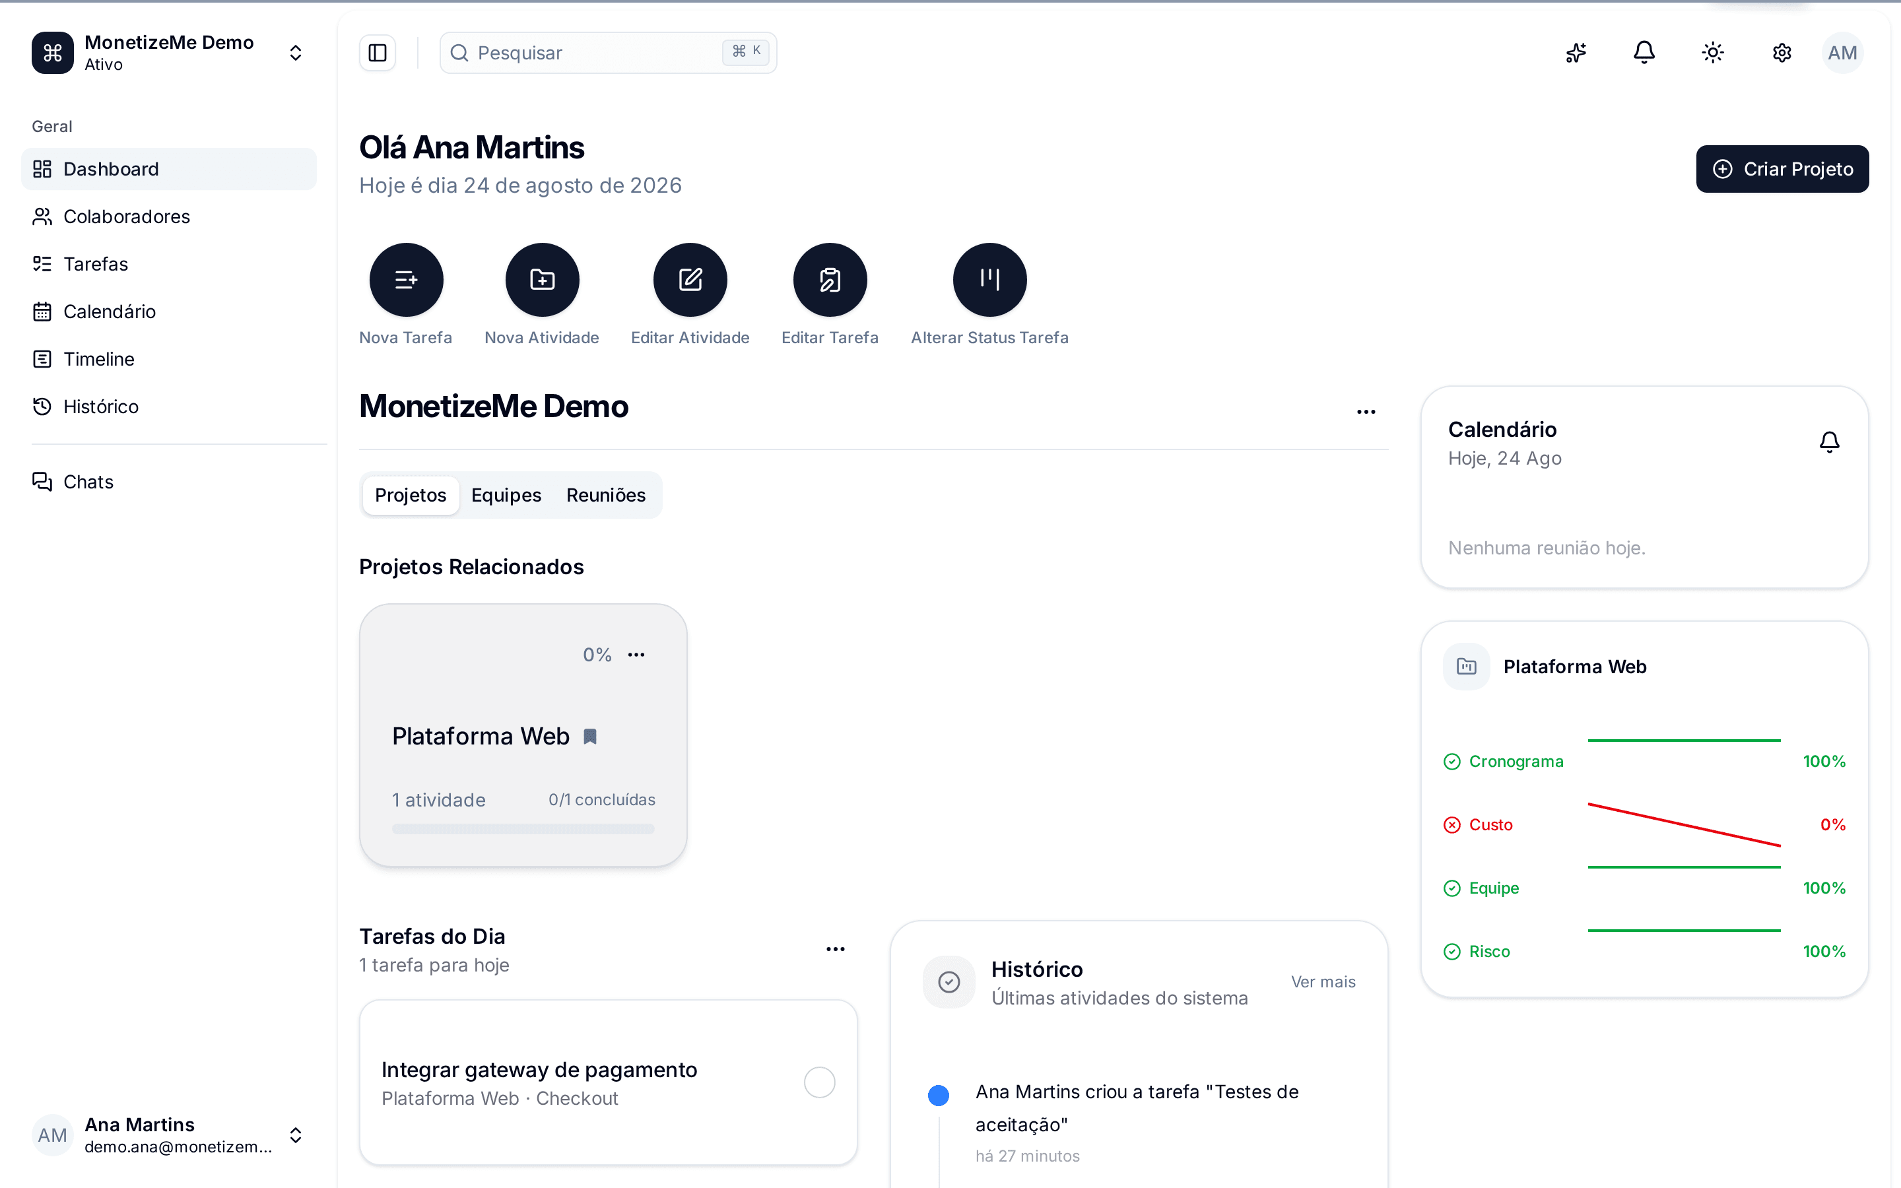Click the Colaboradores people icon
This screenshot has width=1901, height=1188.
(42, 216)
